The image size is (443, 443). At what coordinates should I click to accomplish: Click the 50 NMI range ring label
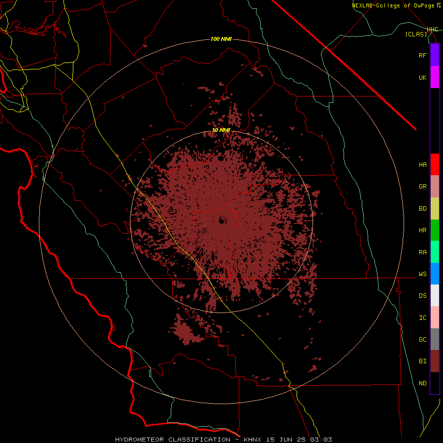221,130
